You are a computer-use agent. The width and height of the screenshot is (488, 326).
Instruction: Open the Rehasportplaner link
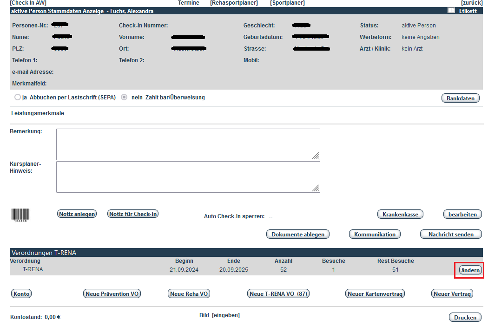[x=234, y=3]
